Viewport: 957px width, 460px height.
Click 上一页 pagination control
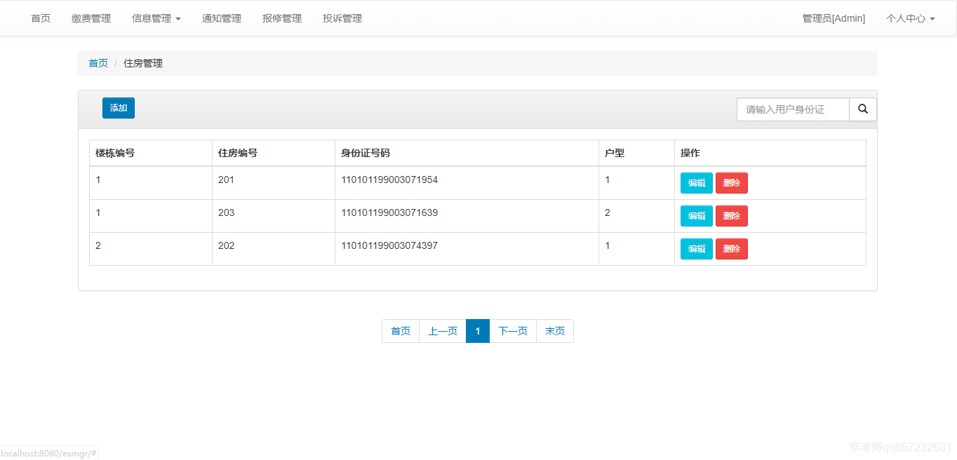(x=442, y=330)
